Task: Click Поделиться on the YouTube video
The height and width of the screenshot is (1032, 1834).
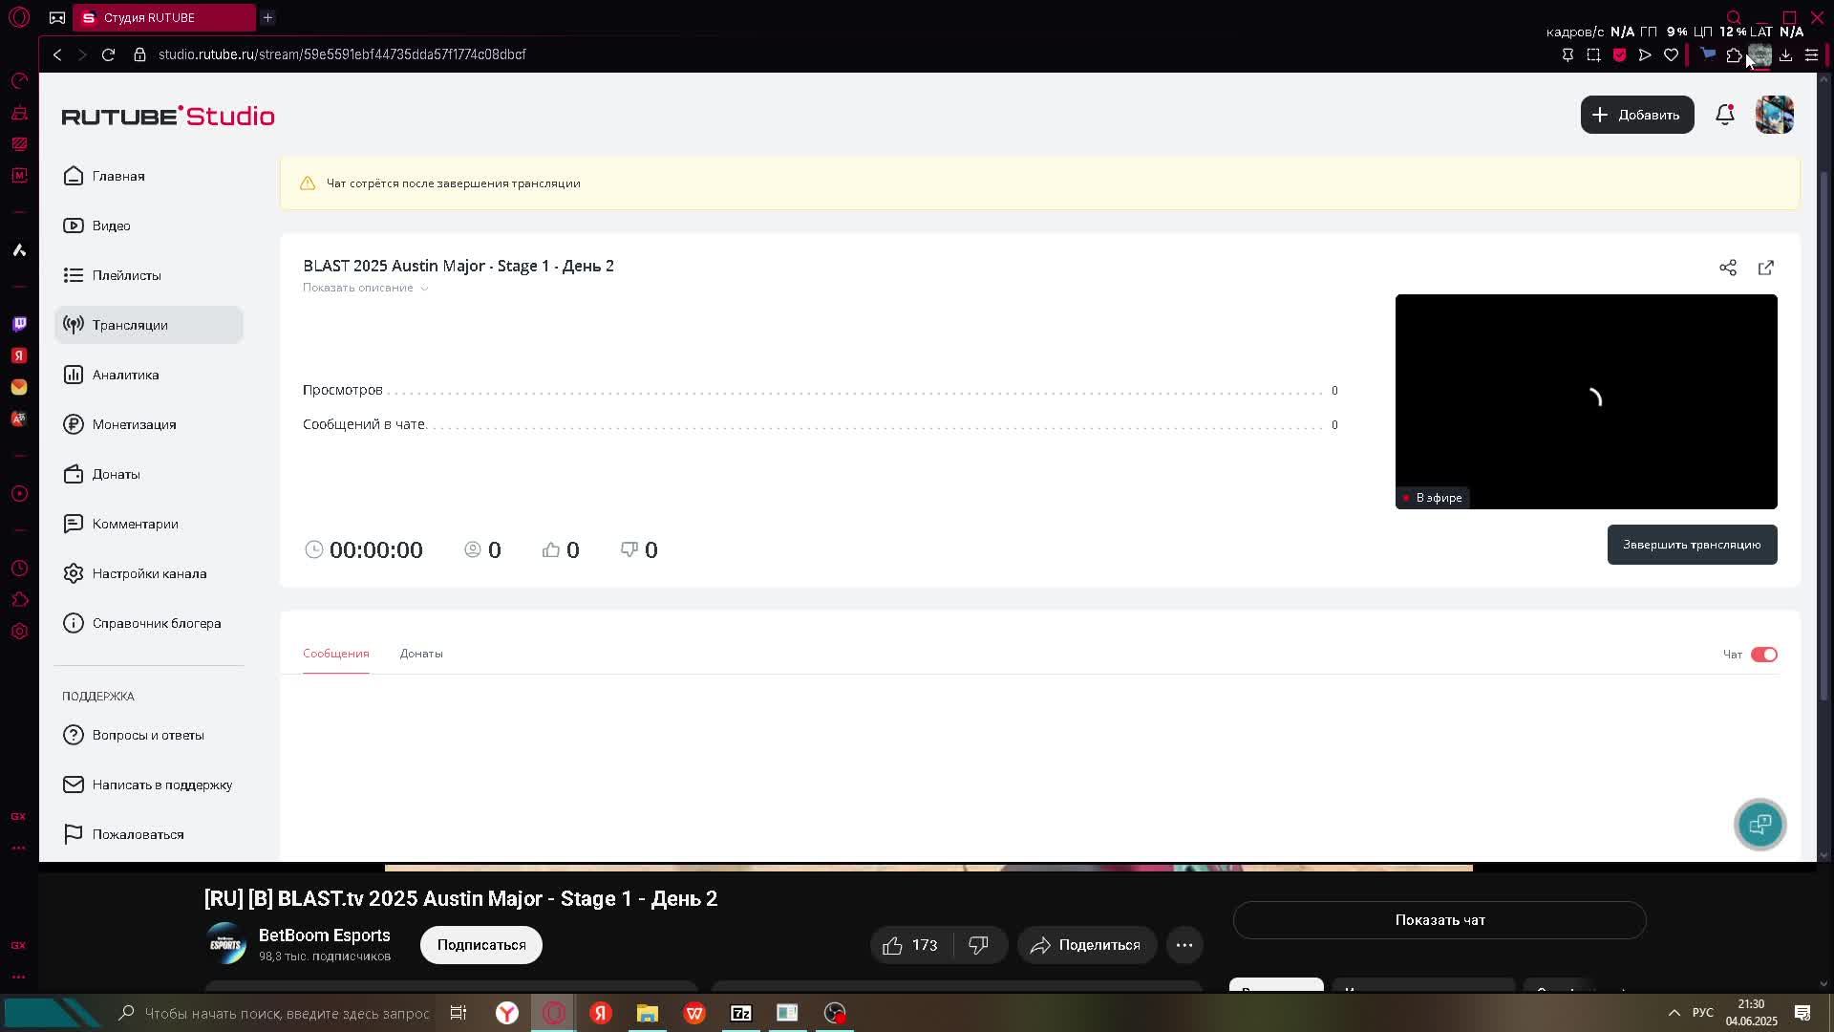Action: click(1086, 945)
